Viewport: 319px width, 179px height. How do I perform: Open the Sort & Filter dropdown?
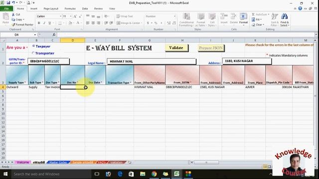tap(275, 20)
